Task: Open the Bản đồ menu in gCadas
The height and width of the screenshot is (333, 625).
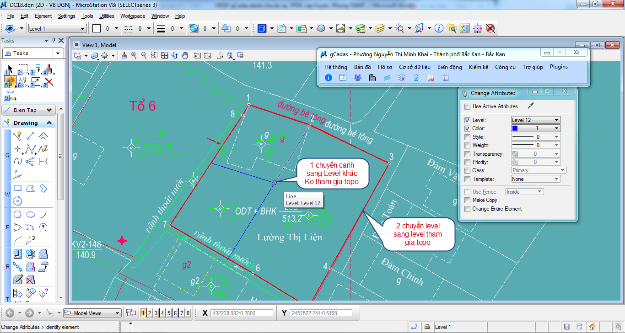Action: 362,67
